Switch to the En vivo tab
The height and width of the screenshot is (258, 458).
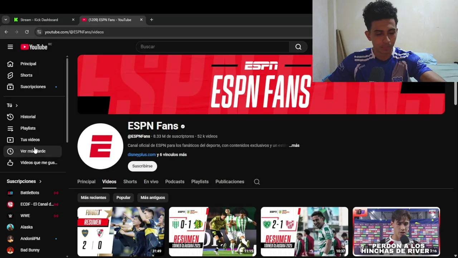click(x=151, y=182)
